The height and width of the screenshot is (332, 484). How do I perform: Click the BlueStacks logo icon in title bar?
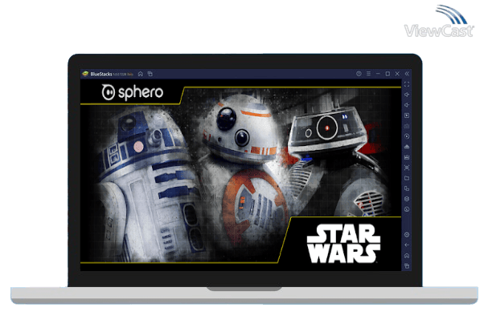85,74
